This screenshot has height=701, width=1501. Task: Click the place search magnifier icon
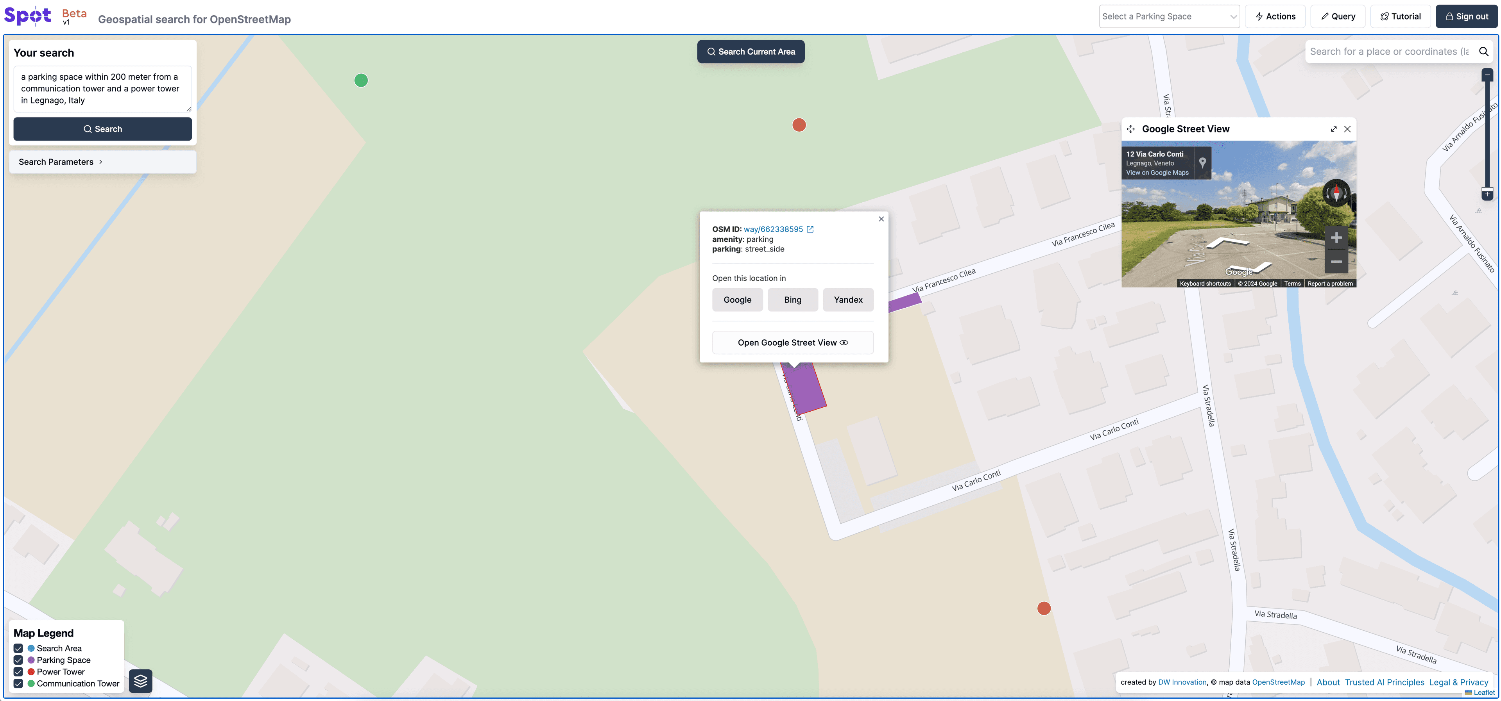1483,52
